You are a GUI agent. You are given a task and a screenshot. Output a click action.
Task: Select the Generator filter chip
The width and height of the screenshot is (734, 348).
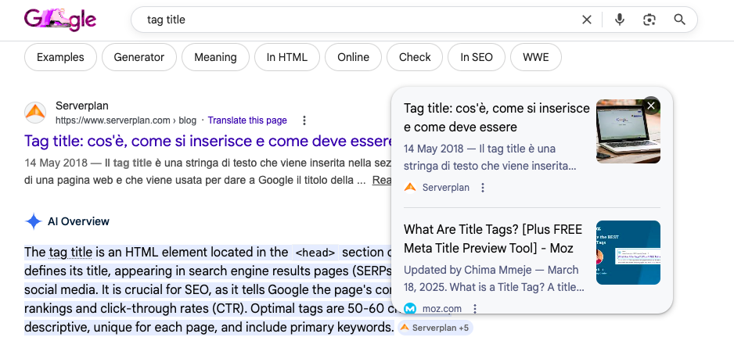pyautogui.click(x=139, y=57)
